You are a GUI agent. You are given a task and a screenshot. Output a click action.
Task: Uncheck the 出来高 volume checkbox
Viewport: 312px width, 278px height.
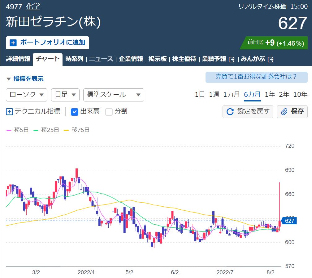74,112
